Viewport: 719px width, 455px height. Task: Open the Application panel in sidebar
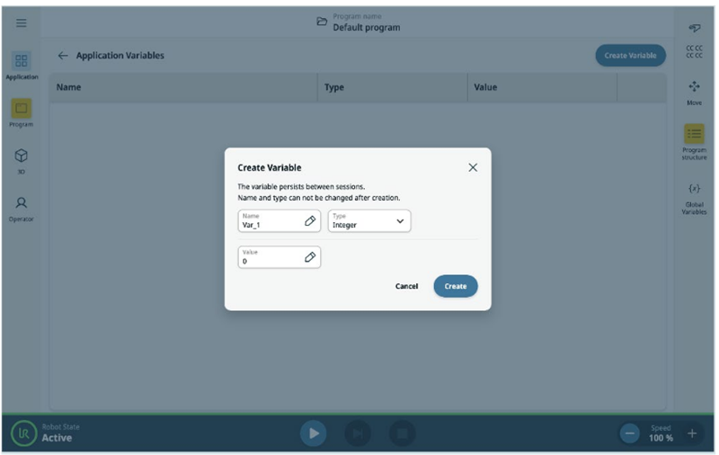pyautogui.click(x=22, y=65)
